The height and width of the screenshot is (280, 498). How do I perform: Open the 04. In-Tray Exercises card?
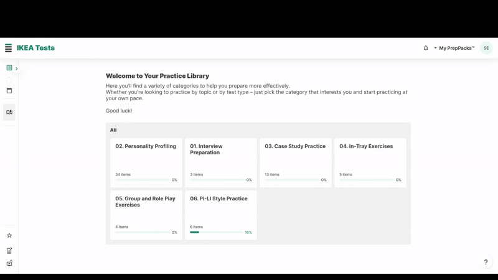tap(370, 162)
